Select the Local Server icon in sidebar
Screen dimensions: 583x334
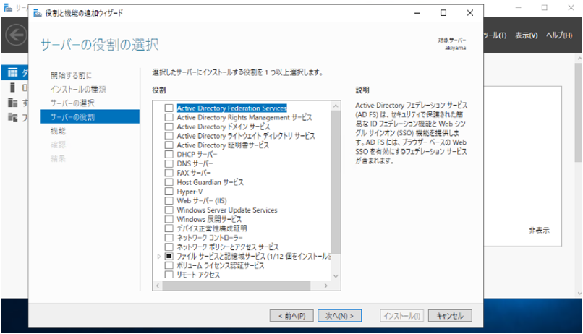click(12, 87)
